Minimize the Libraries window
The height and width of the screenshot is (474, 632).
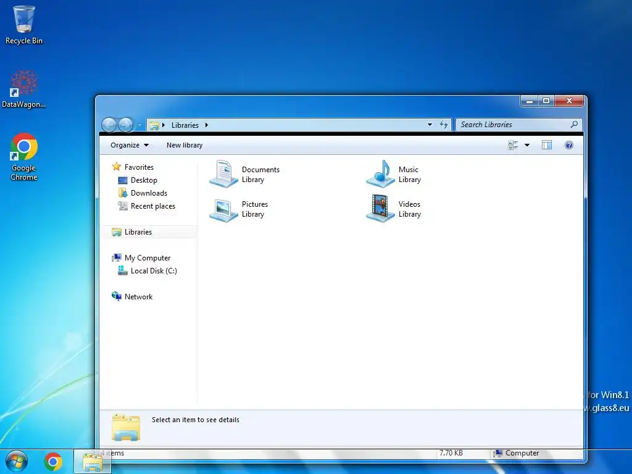click(x=530, y=101)
